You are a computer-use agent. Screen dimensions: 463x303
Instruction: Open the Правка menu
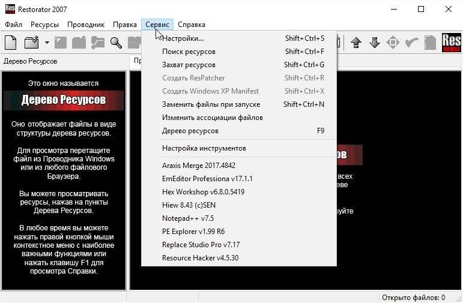click(125, 25)
